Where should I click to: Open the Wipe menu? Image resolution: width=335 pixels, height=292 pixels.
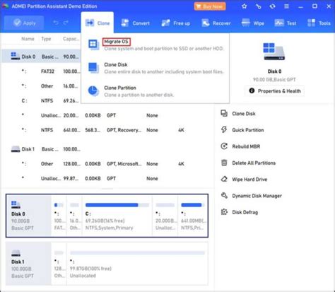point(253,23)
